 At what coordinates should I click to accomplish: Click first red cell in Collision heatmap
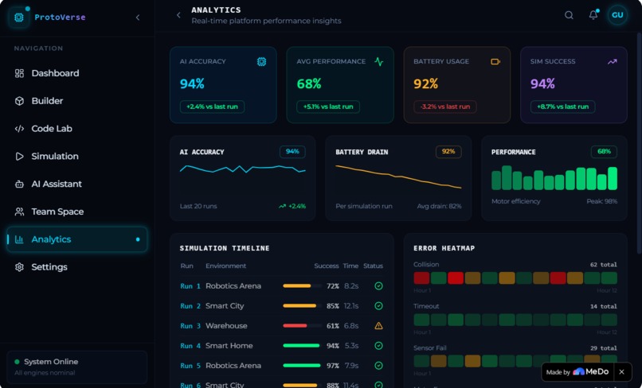pyautogui.click(x=421, y=278)
